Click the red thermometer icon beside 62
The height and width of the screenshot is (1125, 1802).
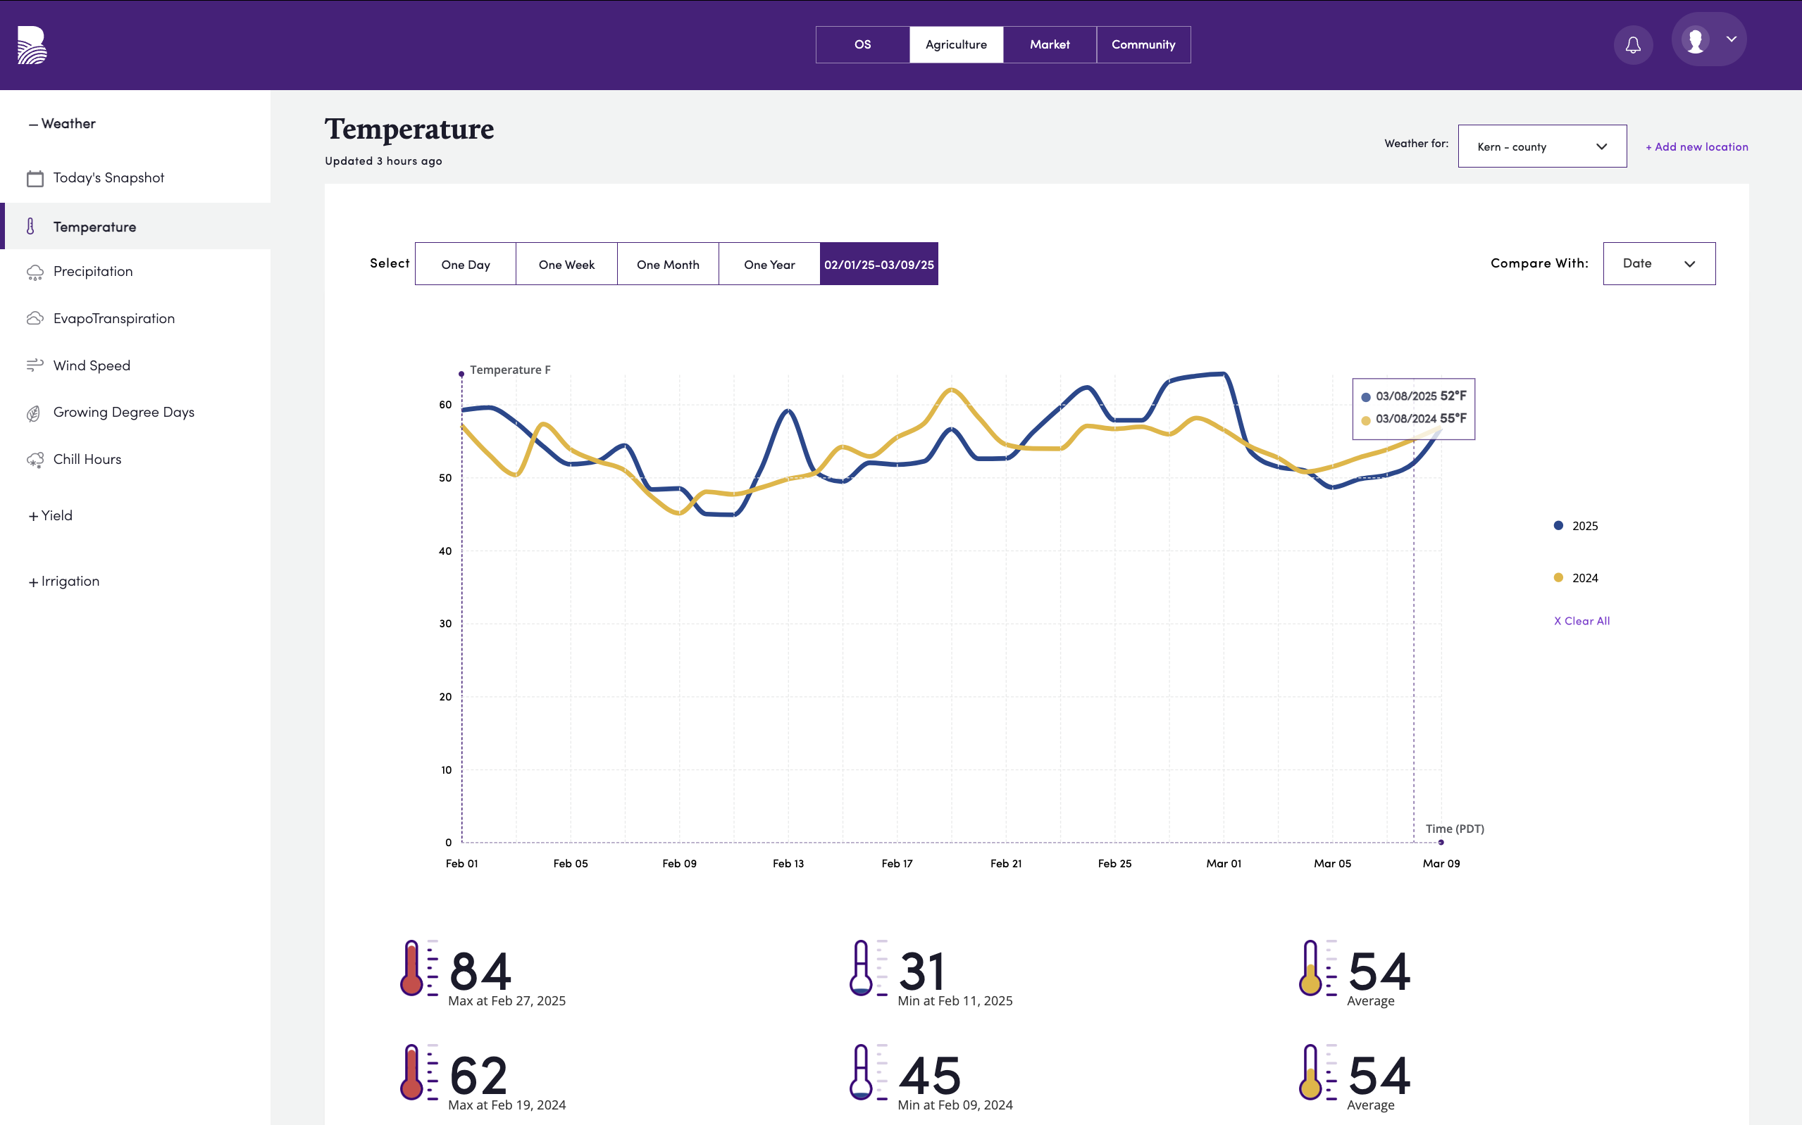point(419,1072)
